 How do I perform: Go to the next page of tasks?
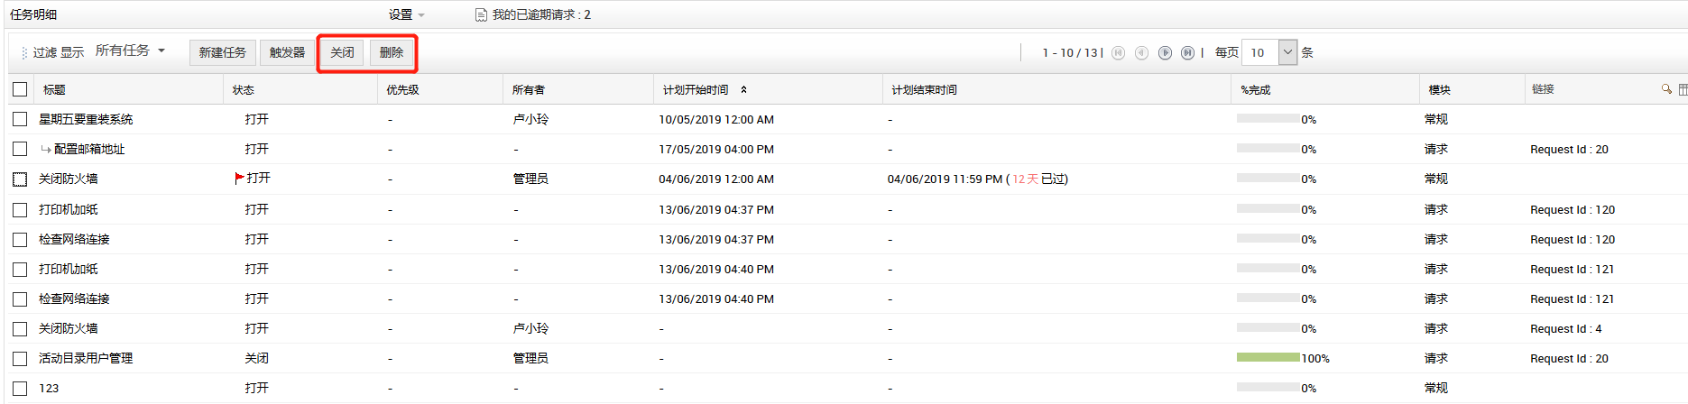(x=1165, y=53)
